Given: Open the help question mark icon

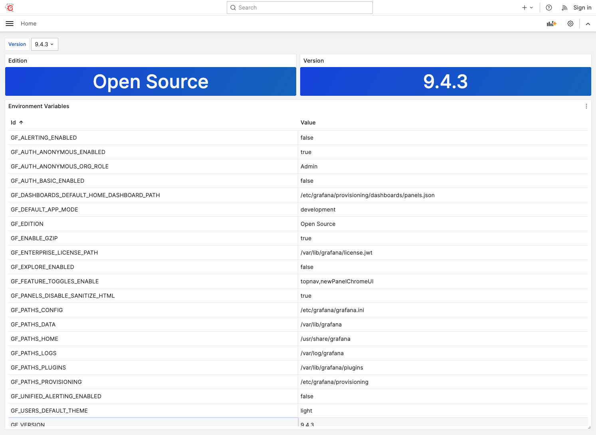Looking at the screenshot, I should pyautogui.click(x=549, y=8).
